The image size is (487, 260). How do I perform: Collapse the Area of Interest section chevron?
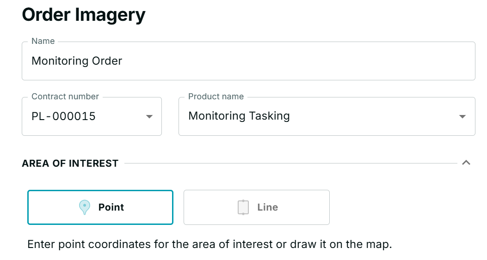466,163
